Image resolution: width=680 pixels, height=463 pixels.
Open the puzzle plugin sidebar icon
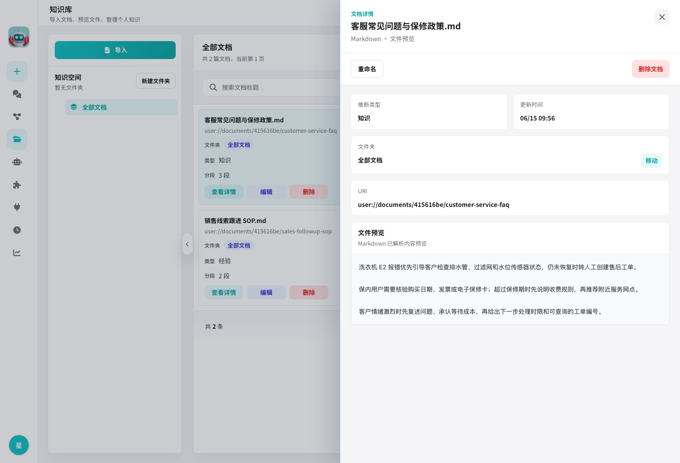click(17, 185)
